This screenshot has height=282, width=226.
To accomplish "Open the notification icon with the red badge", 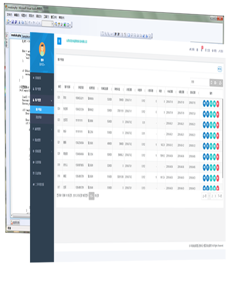I will (x=202, y=49).
